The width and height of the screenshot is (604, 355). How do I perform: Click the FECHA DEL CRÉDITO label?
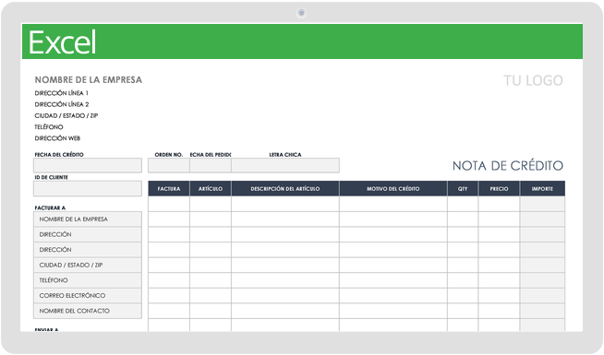59,155
